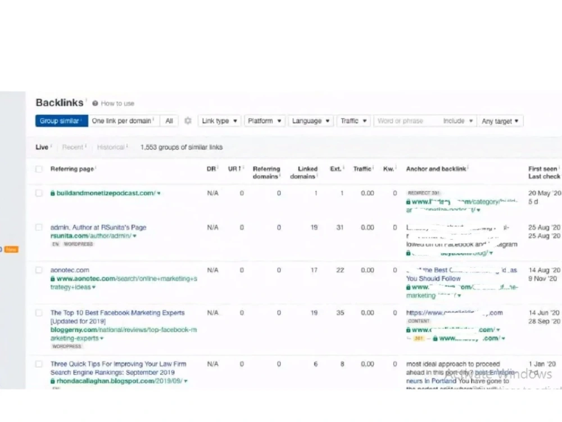Click the 1,553 groups of similar links text
This screenshot has width=562, height=422.
pos(182,147)
